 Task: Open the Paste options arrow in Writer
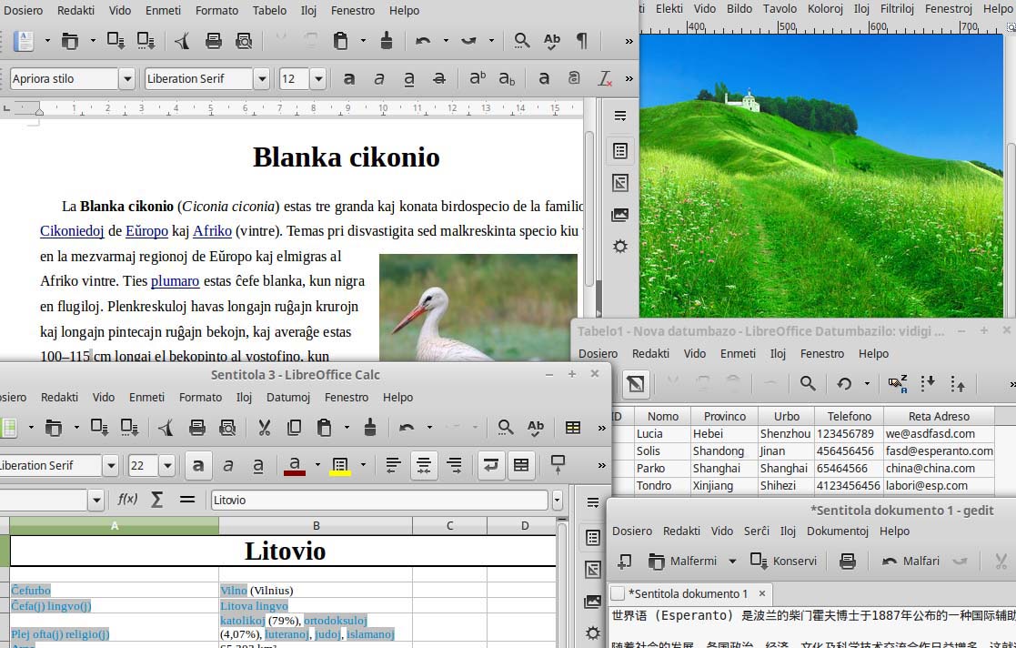pos(363,41)
